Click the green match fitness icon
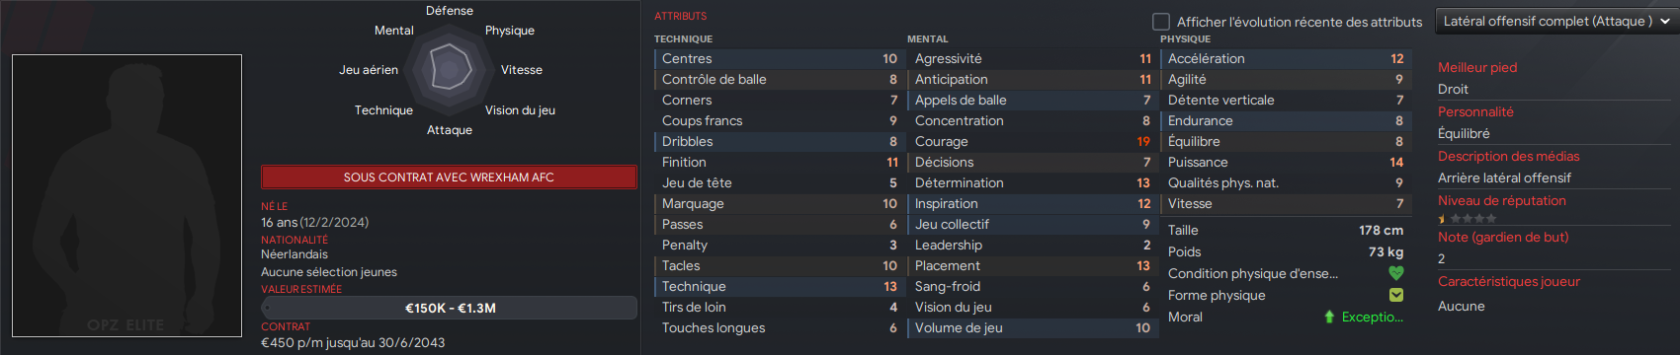 coord(1395,295)
